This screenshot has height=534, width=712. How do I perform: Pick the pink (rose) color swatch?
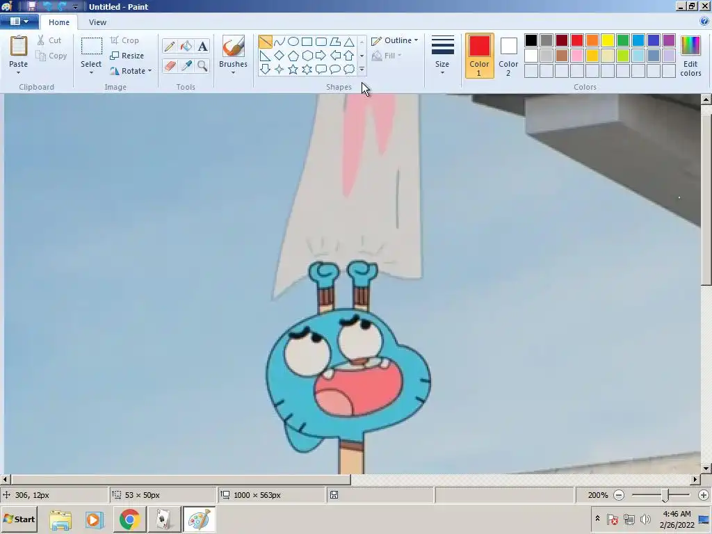click(x=577, y=56)
